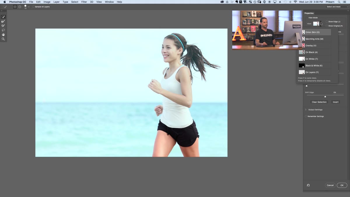Open the brush size picker dropdown arrow
Viewport: 350px width, 197px height.
tap(29, 7)
